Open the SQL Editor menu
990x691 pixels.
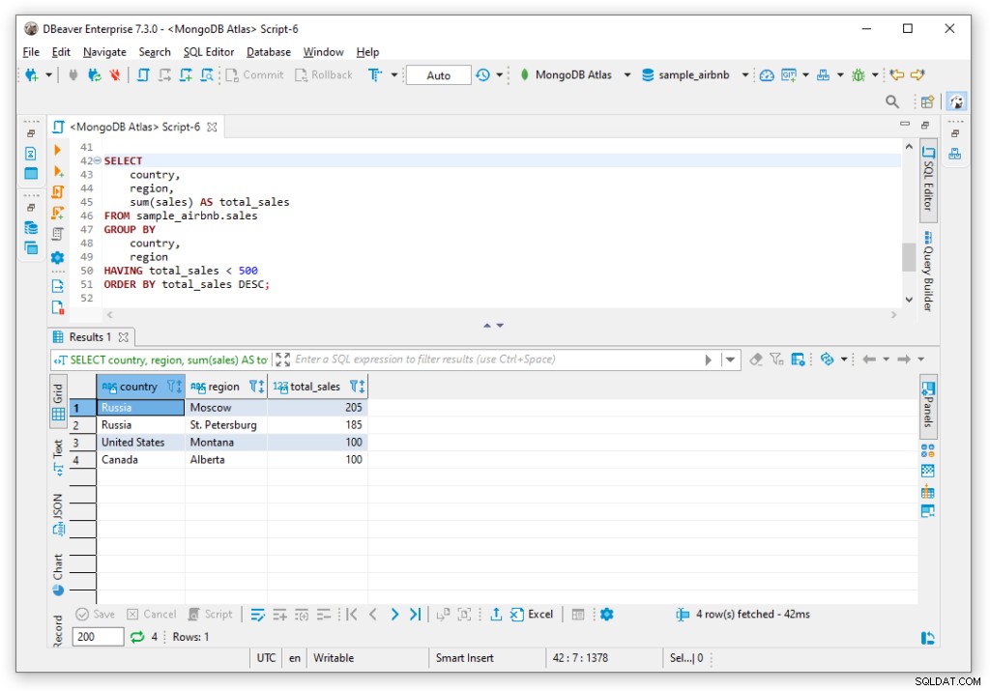pos(209,52)
